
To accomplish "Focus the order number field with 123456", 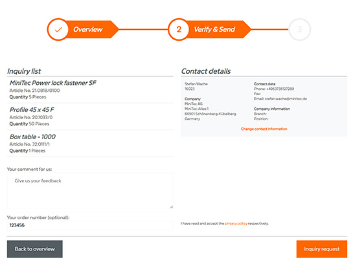I will (x=90, y=225).
